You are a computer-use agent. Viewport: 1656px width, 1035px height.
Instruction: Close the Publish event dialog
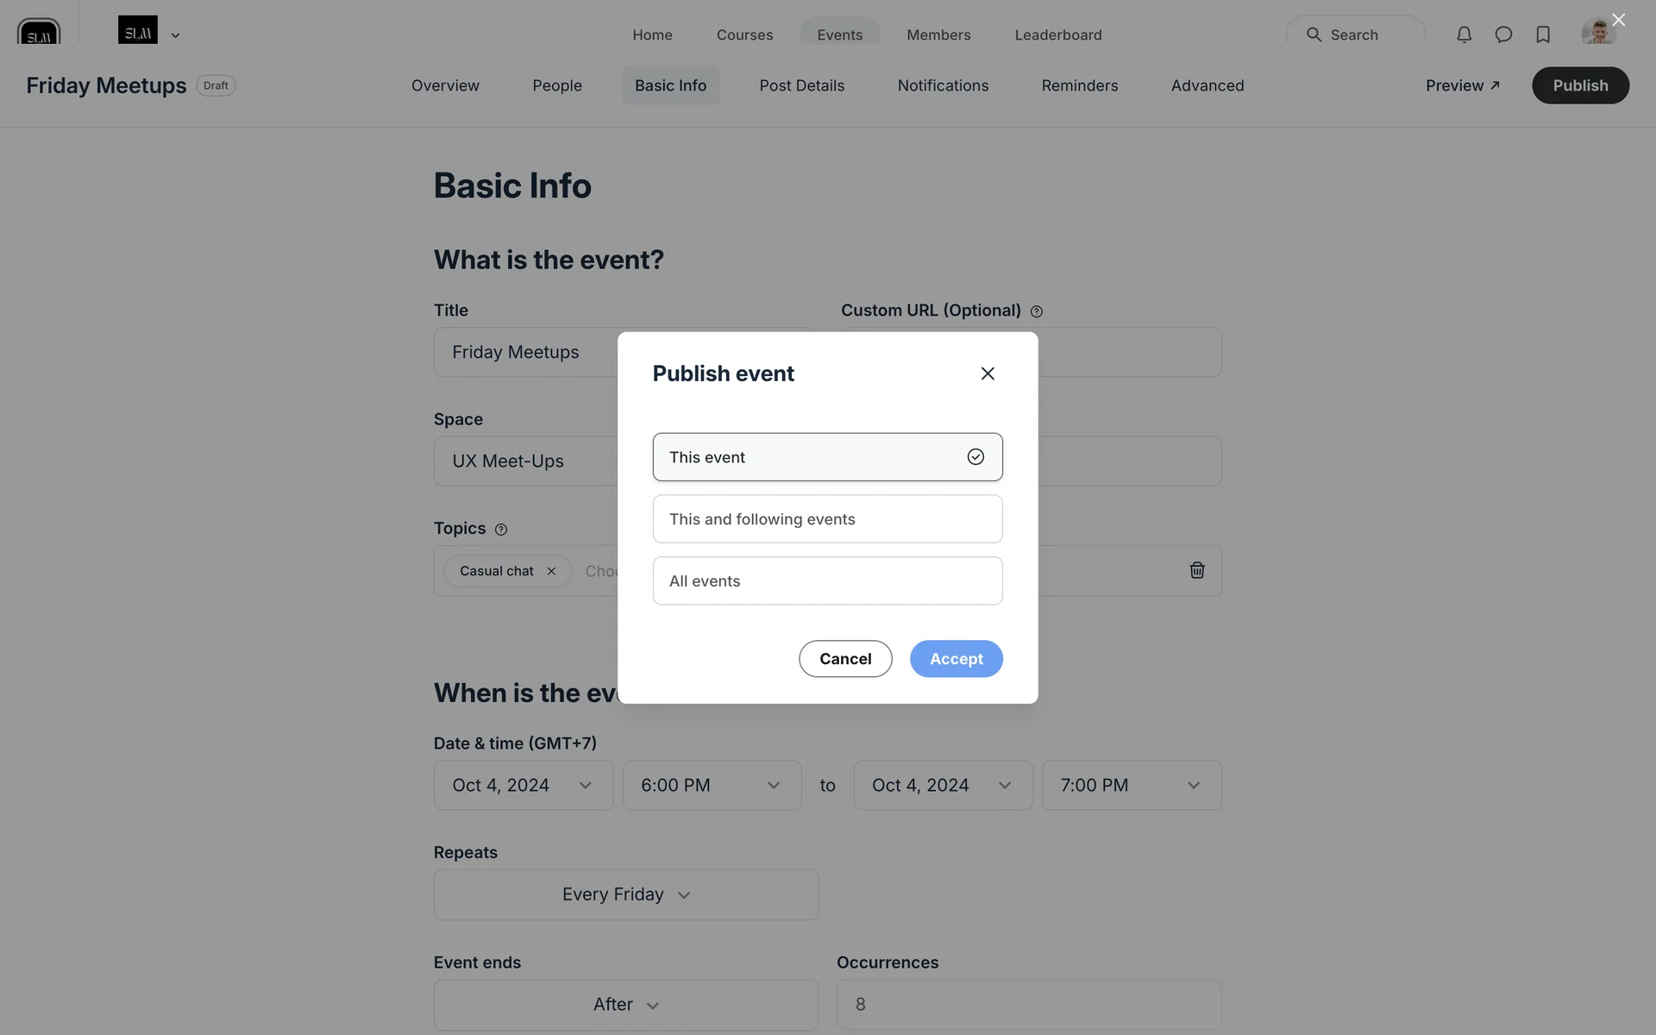click(988, 373)
